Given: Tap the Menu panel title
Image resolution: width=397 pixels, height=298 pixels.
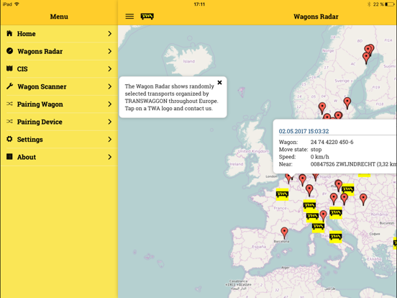Looking at the screenshot, I should tap(59, 17).
